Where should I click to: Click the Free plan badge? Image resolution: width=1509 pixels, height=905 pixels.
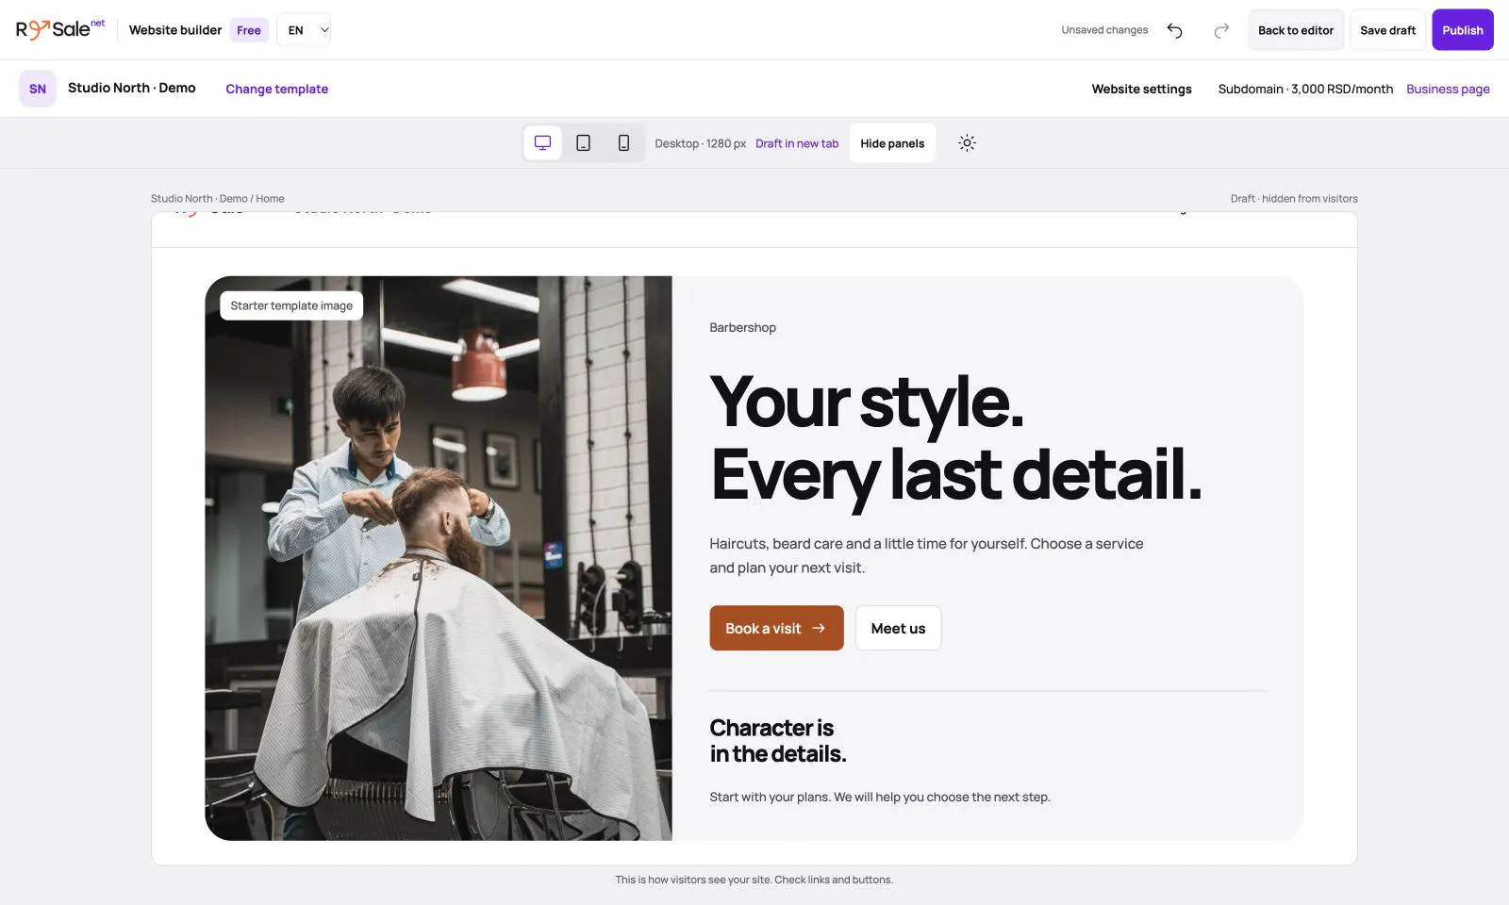point(249,30)
